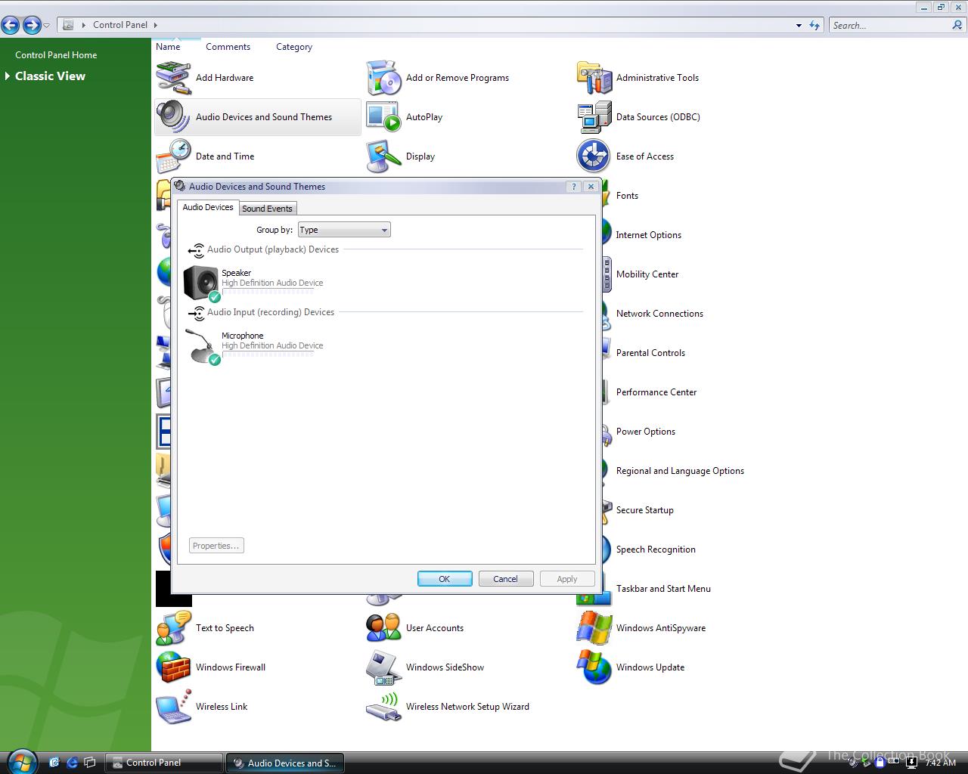Open Parental Controls item
968x774 pixels.
(x=650, y=353)
